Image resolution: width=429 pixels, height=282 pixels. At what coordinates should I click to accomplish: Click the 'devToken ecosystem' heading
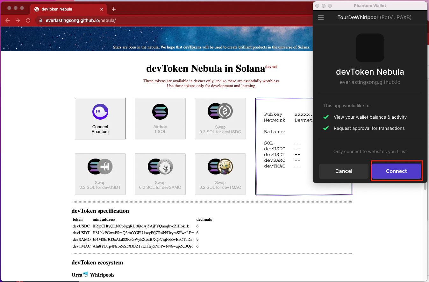pos(97,263)
